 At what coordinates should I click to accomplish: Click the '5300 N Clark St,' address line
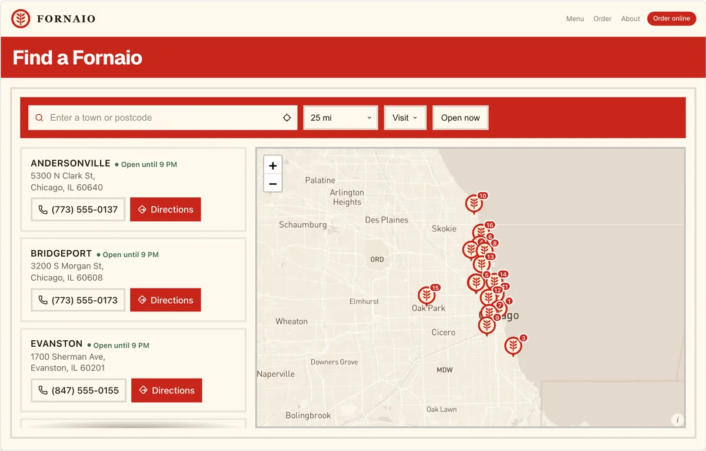click(63, 175)
